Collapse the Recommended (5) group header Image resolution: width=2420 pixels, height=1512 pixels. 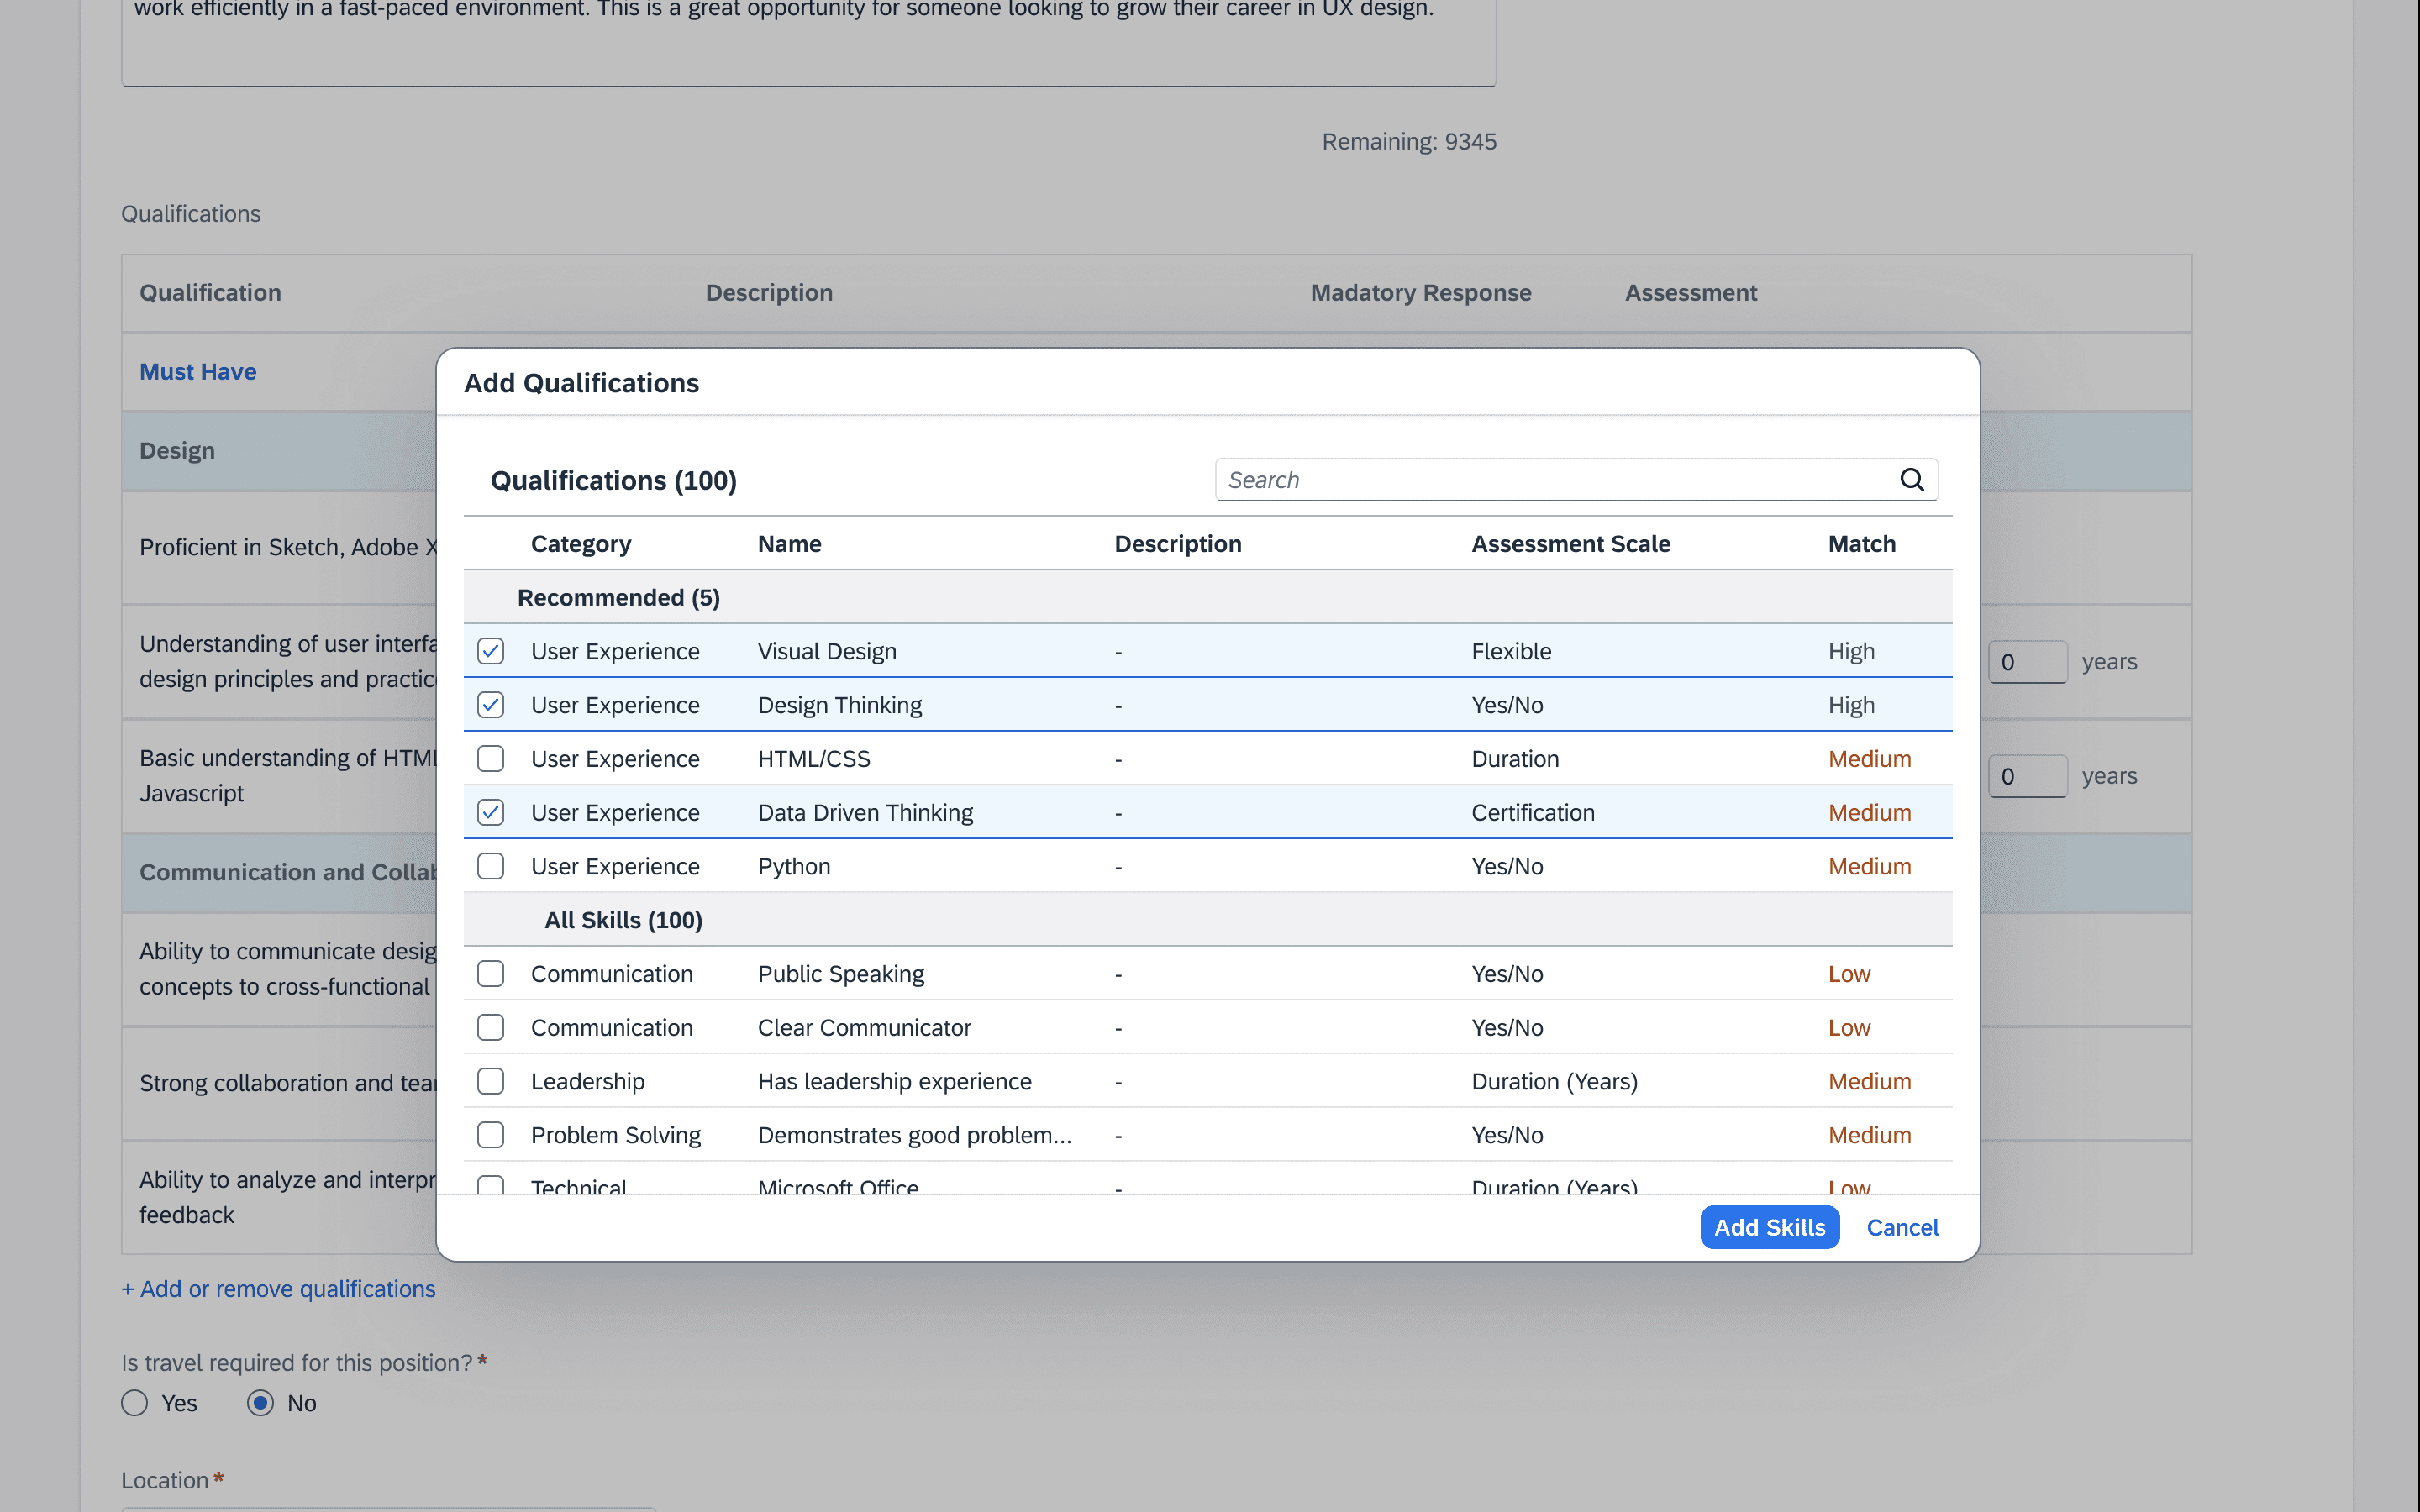pos(618,597)
